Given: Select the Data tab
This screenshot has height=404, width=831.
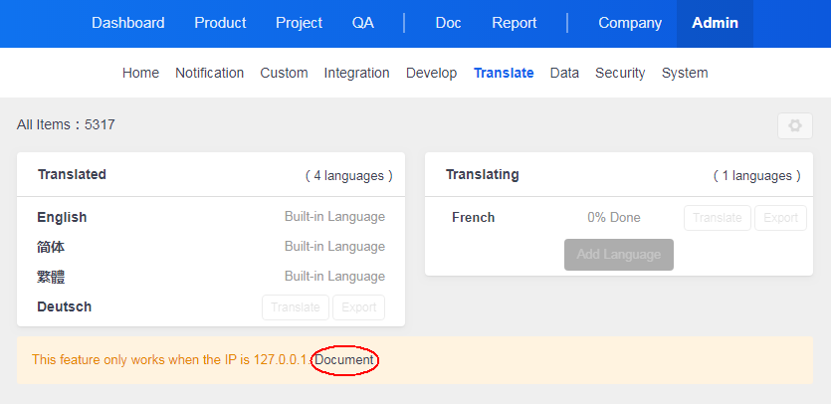Looking at the screenshot, I should click(x=564, y=73).
